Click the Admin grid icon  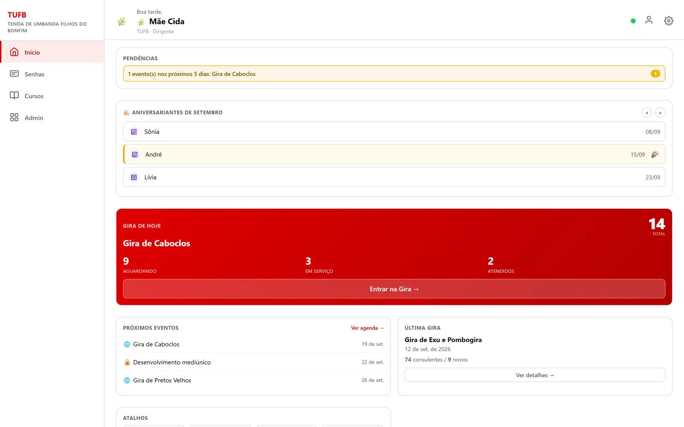[14, 117]
